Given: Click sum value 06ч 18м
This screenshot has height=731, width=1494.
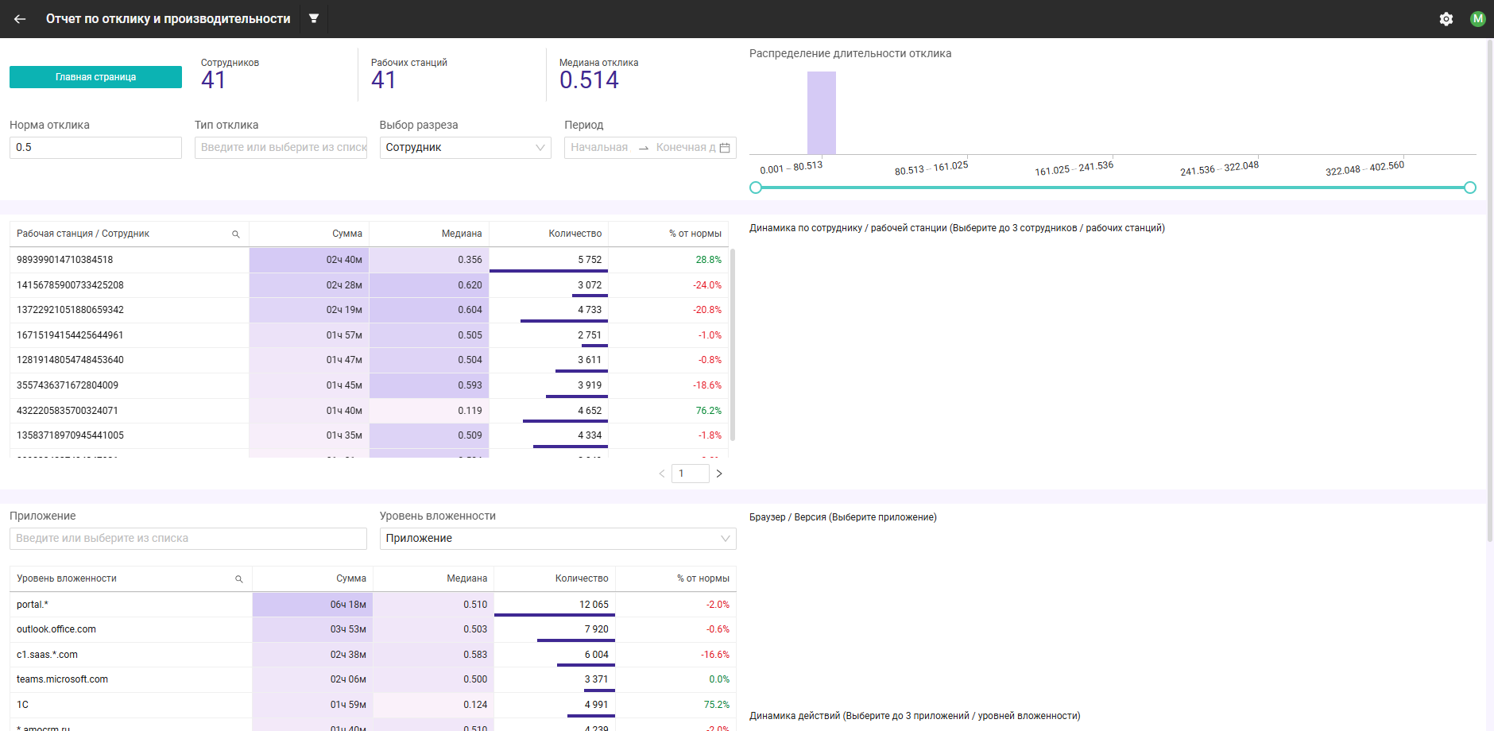Looking at the screenshot, I should click(348, 605).
